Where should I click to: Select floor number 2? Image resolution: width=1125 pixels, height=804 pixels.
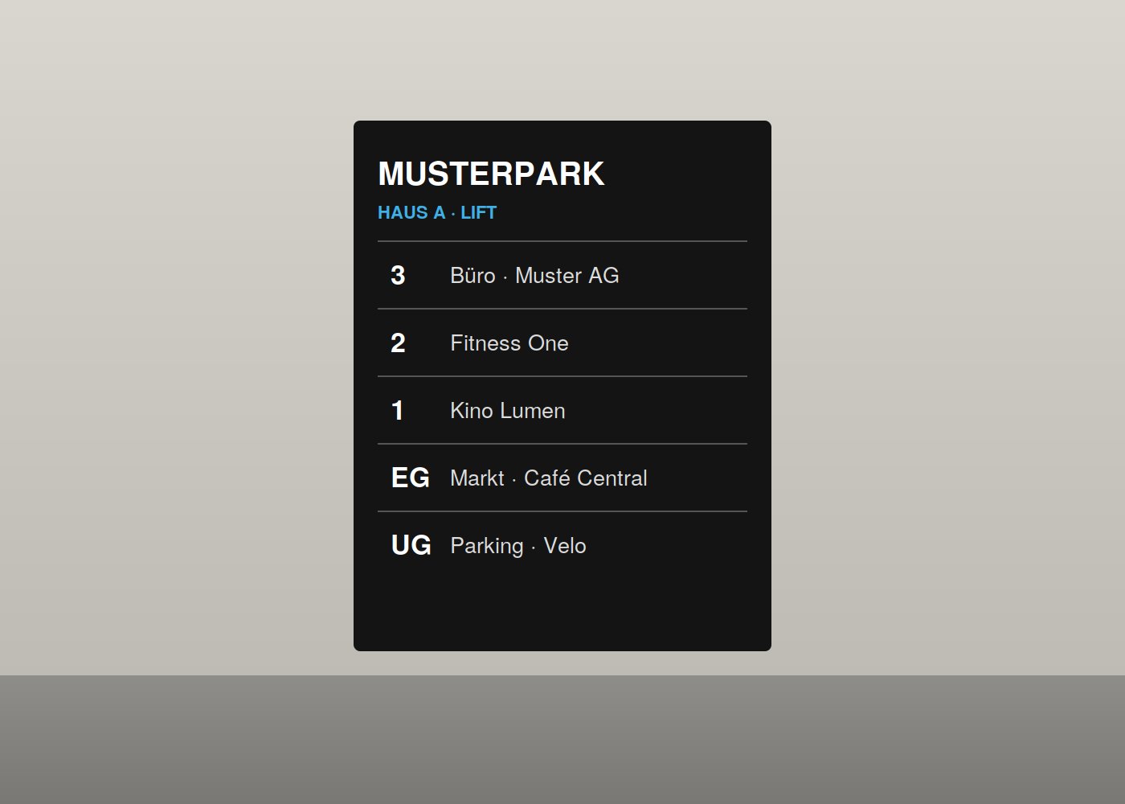[398, 343]
